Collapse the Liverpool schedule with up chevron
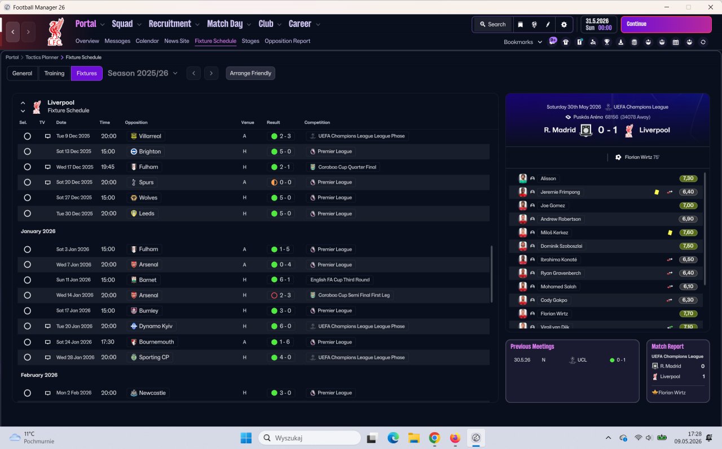This screenshot has height=449, width=722. click(23, 103)
